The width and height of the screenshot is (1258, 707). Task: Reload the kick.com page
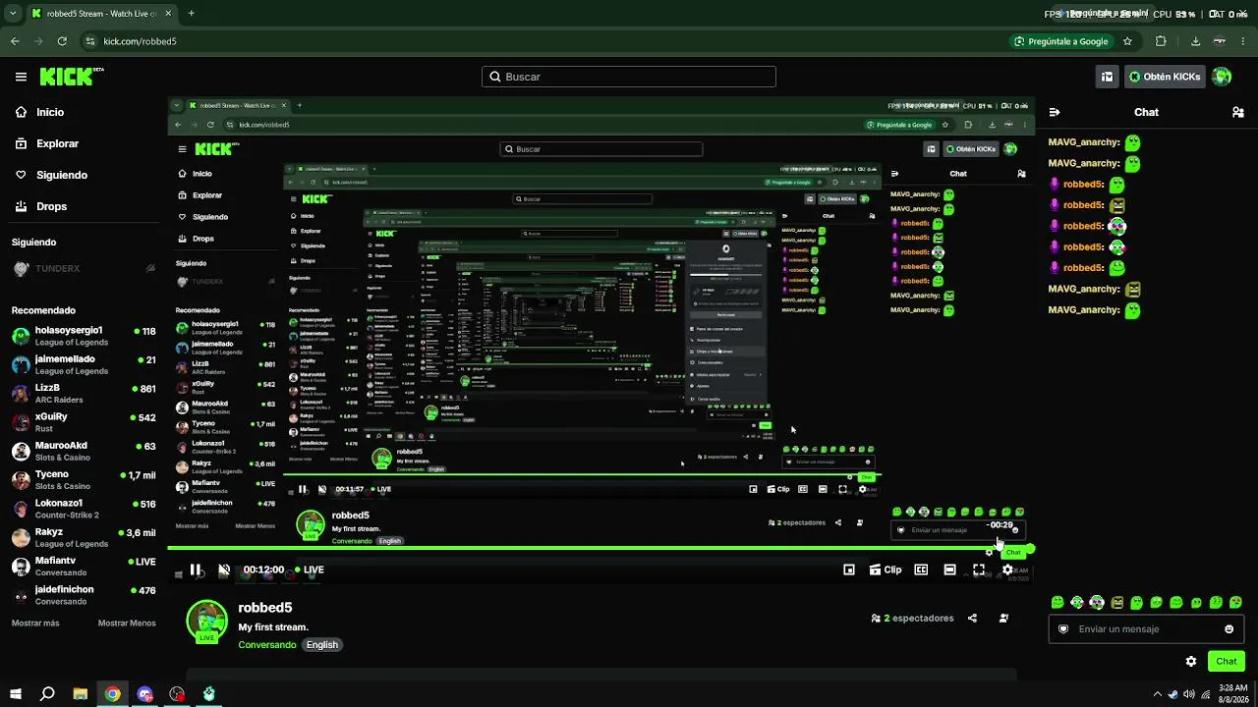(62, 41)
